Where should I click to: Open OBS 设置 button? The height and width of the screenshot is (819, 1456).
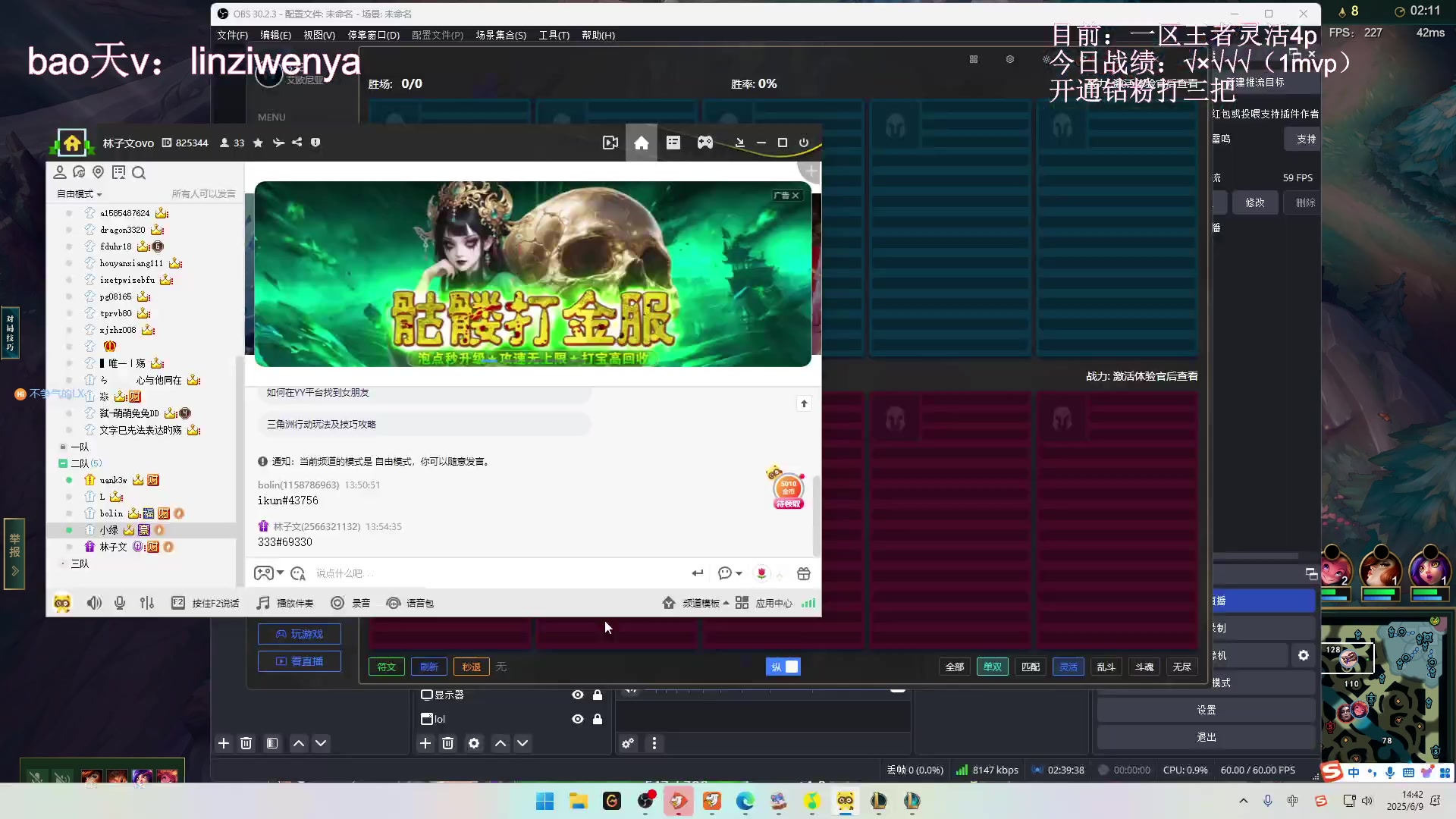pos(1206,710)
